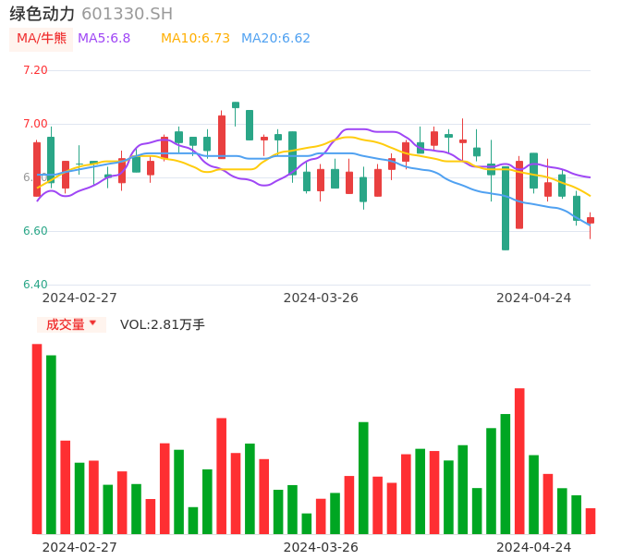The height and width of the screenshot is (560, 634).
Task: Select the 7.20 price axis label
Action: 35,70
